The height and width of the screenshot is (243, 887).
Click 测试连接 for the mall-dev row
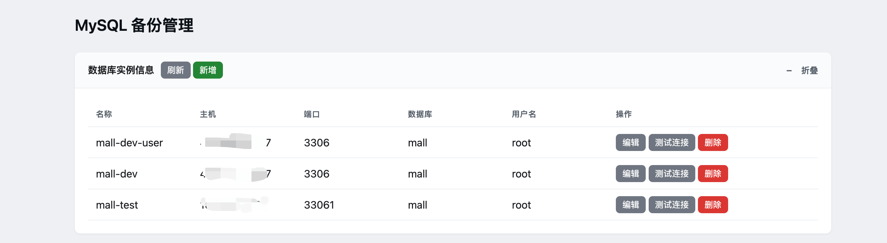[x=671, y=174]
